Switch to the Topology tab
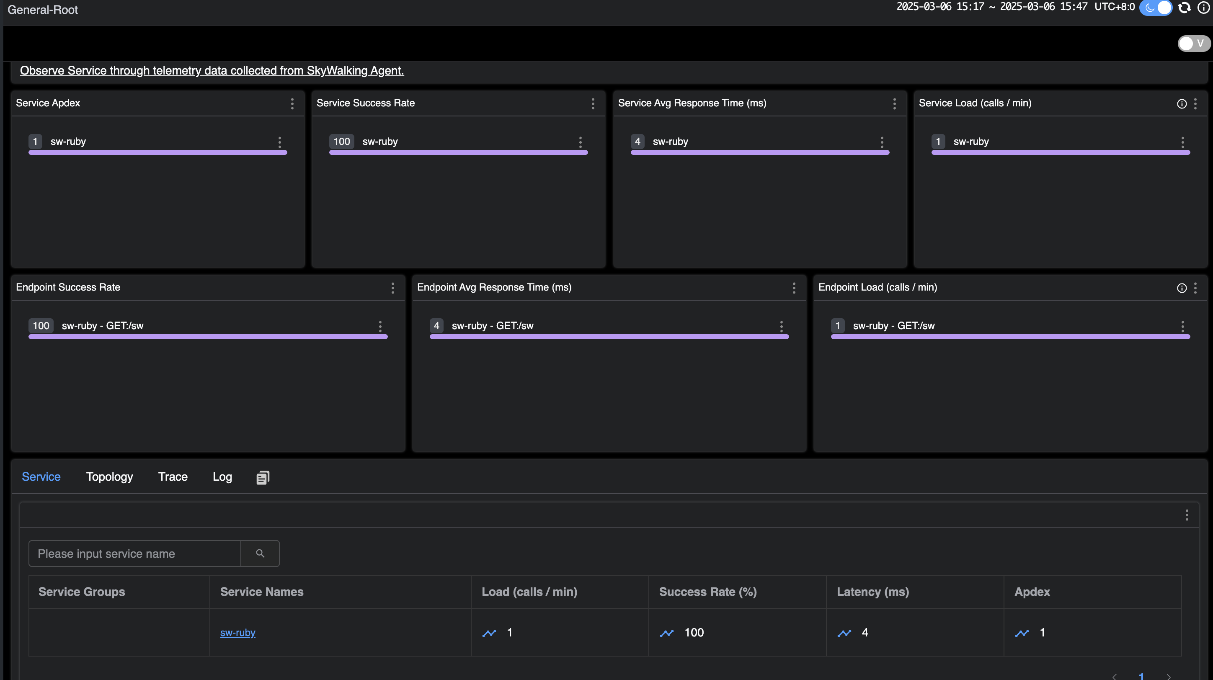1213x680 pixels. click(109, 477)
